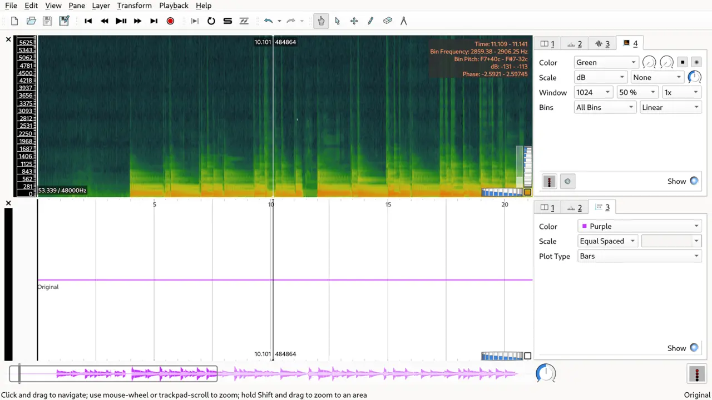
Task: Start recording with the red Record button
Action: 170,21
